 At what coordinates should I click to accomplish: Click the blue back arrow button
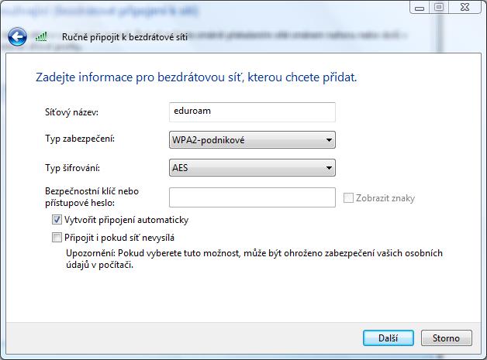coord(18,36)
